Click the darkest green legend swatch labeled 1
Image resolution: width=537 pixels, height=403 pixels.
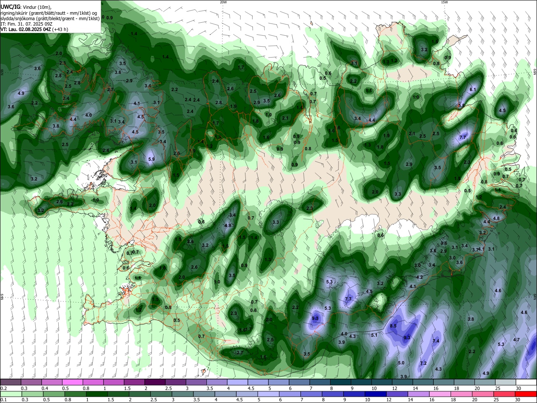click(96, 394)
